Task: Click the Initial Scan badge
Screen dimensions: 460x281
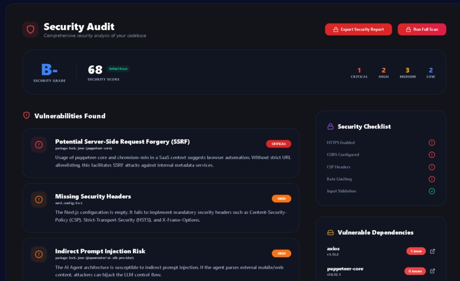Action: tap(118, 68)
